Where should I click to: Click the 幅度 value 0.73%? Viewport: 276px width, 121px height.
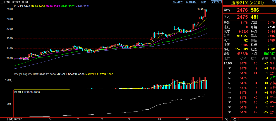click(244, 31)
